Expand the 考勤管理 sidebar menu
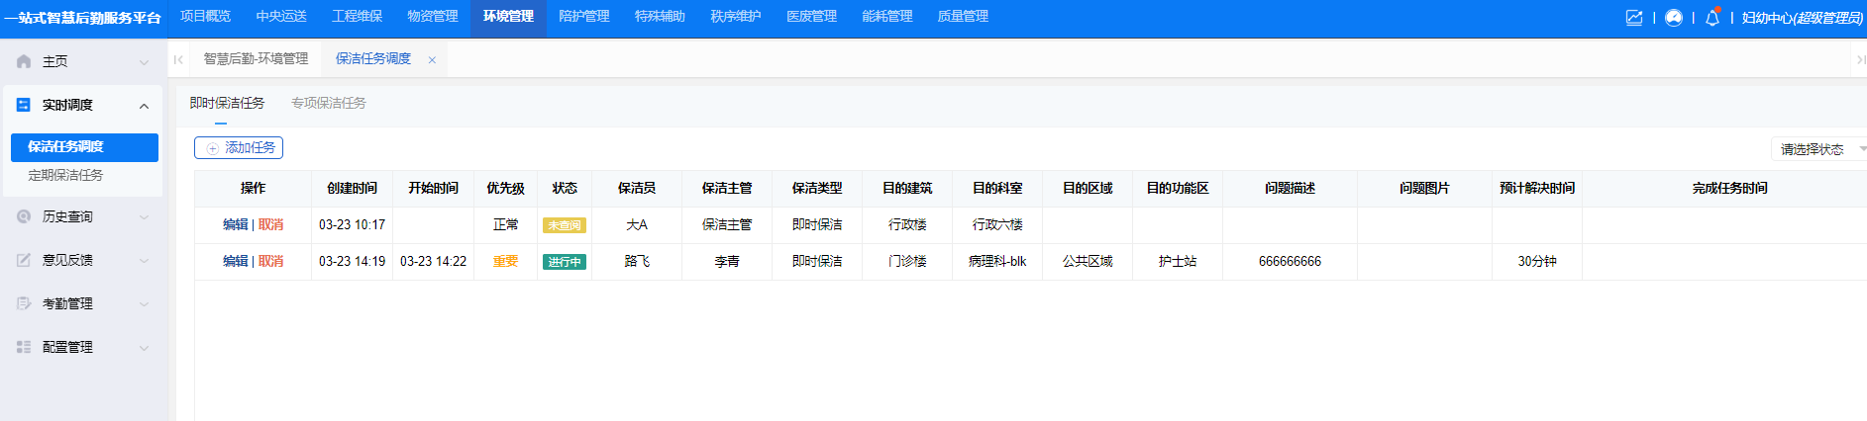The height and width of the screenshot is (421, 1867). (144, 304)
